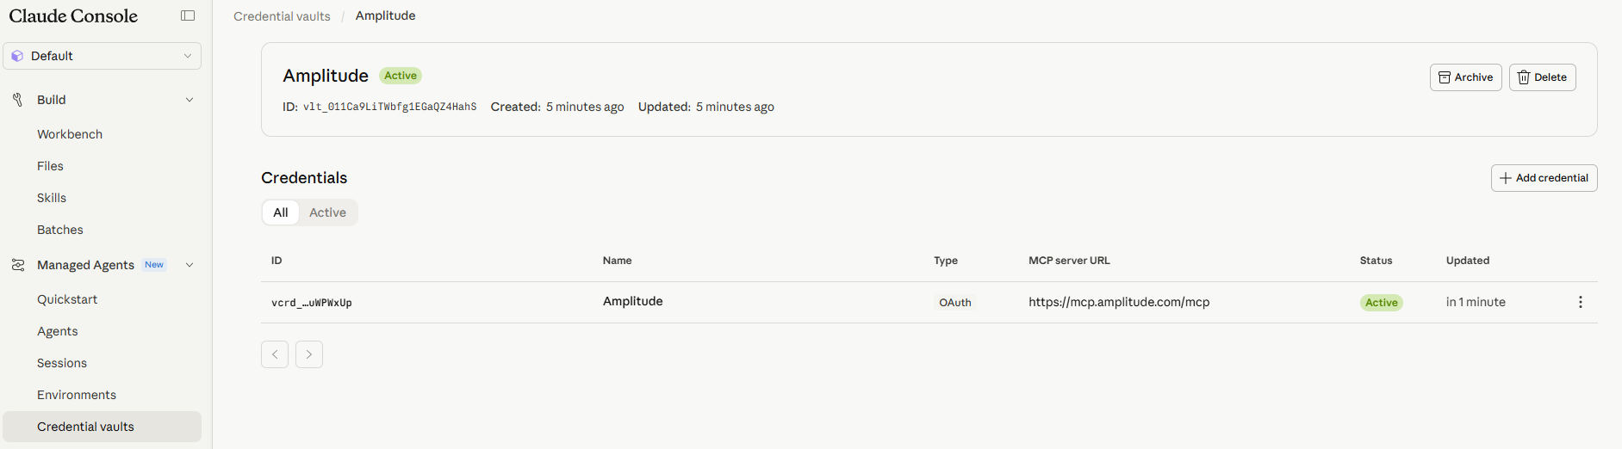
Task: Archive the Amplitude vault
Action: (1465, 77)
